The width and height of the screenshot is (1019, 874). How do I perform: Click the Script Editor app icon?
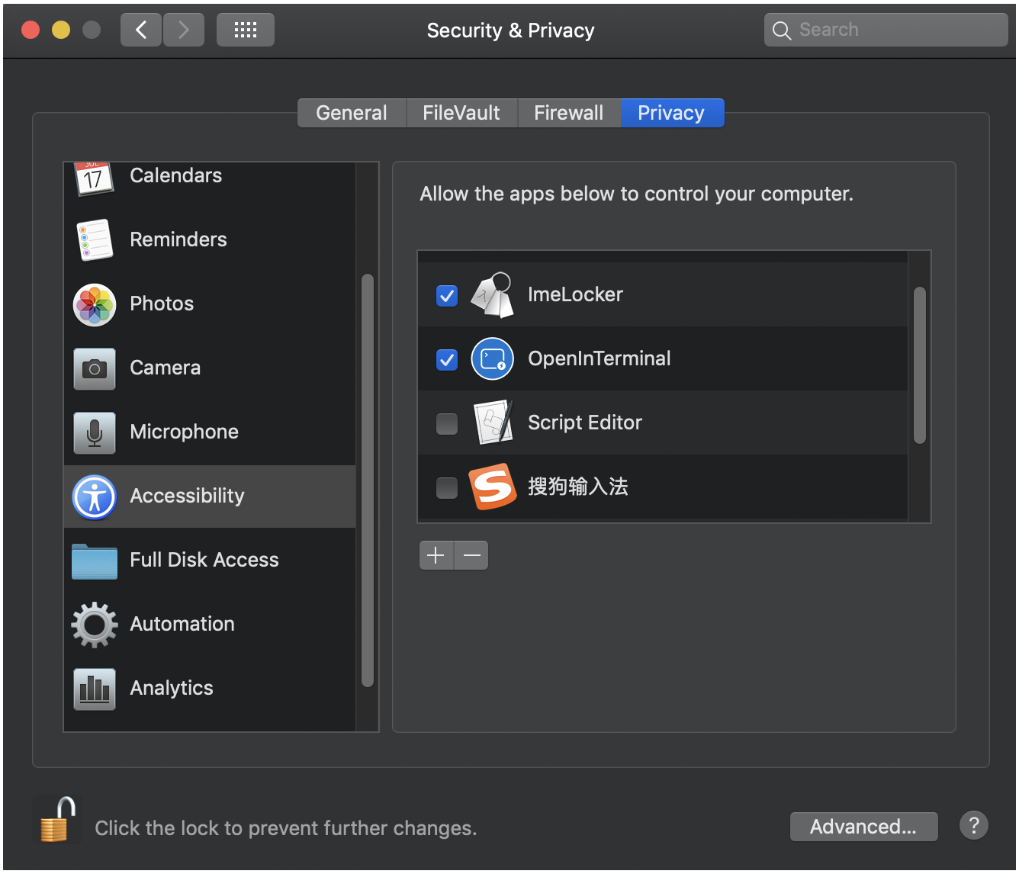point(493,422)
